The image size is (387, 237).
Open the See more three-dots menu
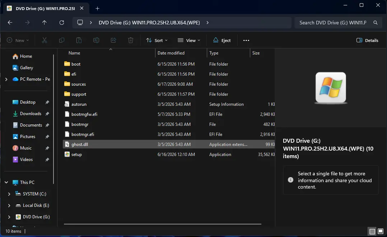pyautogui.click(x=246, y=40)
